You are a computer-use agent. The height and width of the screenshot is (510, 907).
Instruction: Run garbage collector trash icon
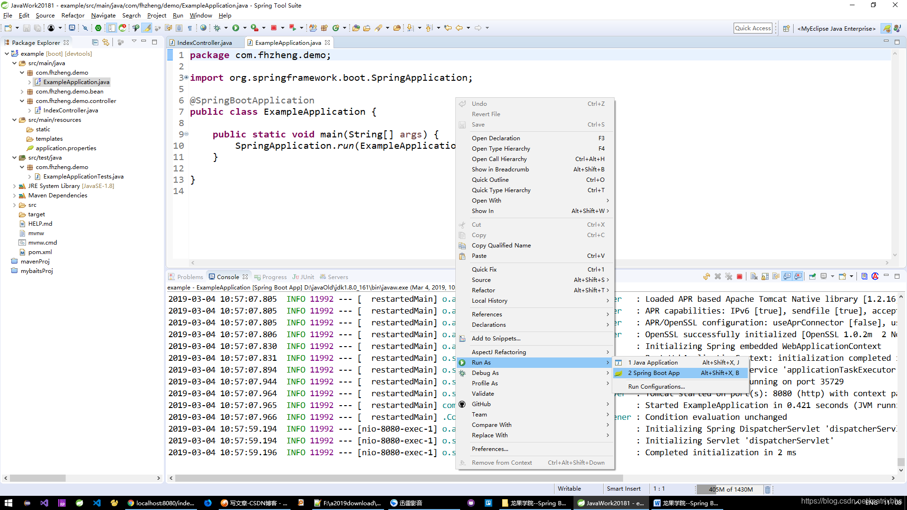pyautogui.click(x=768, y=490)
